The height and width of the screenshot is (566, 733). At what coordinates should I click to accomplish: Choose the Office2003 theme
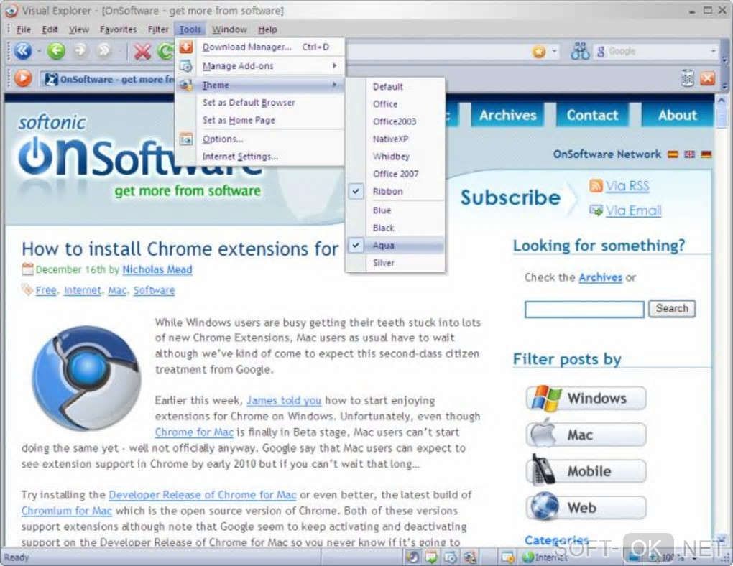(395, 121)
